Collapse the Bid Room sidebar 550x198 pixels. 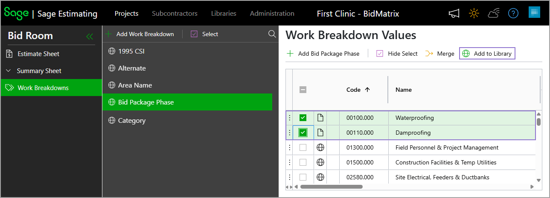(90, 37)
